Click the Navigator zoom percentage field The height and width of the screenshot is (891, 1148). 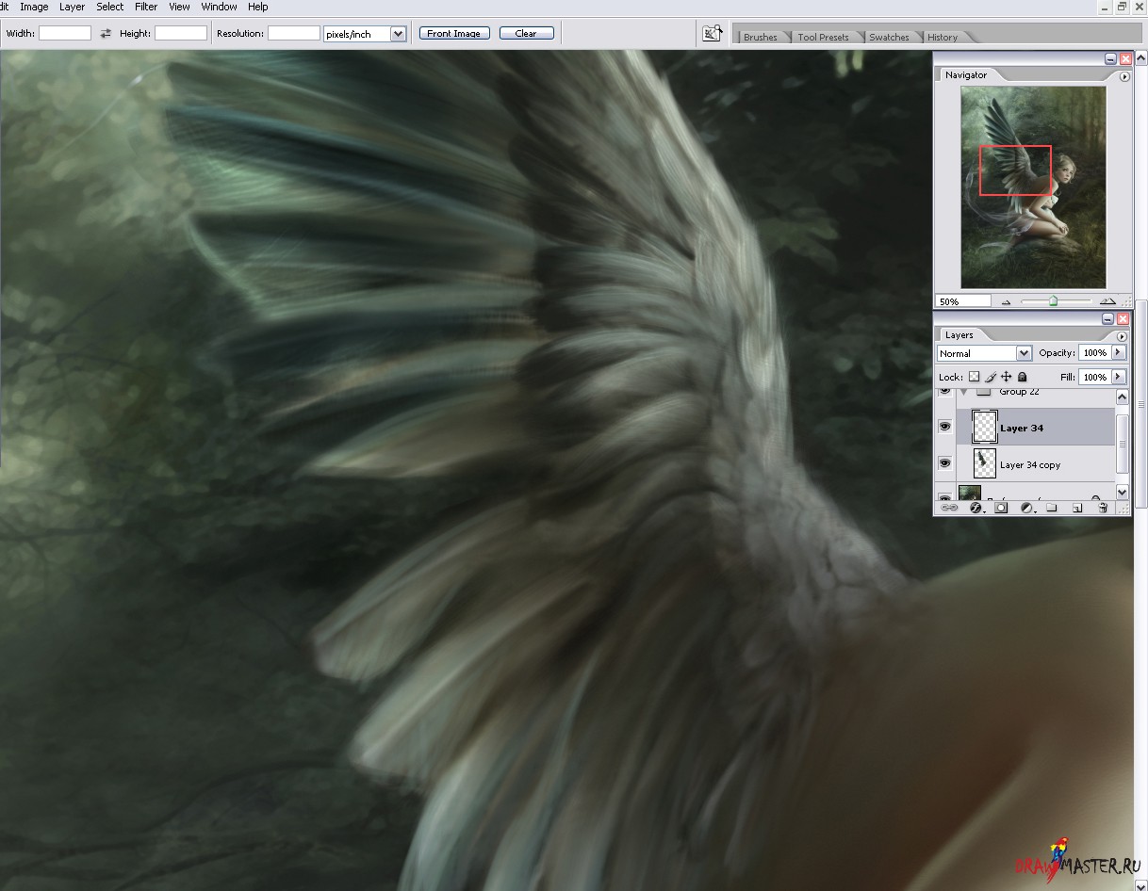(962, 301)
